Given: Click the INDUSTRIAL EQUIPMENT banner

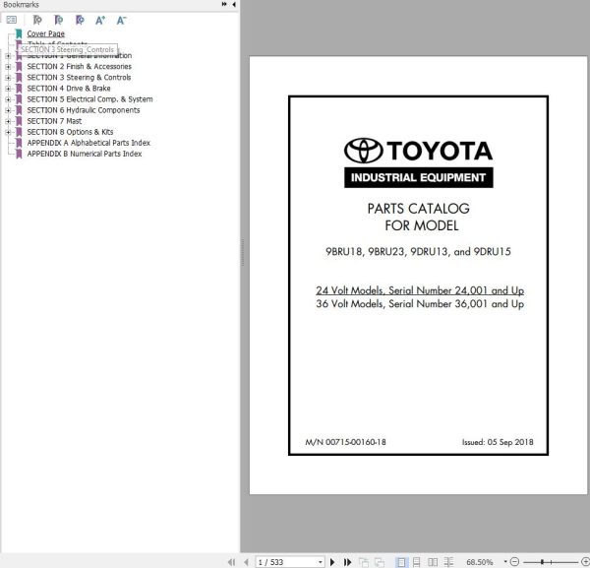Looking at the screenshot, I should (419, 177).
